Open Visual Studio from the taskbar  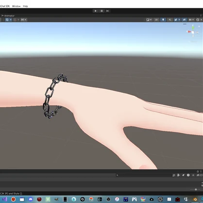click(x=4, y=199)
